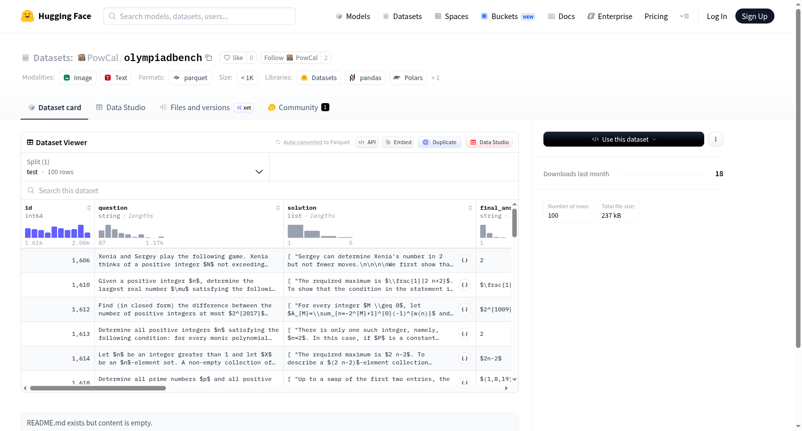Click the olympiadbench dataset title
The height and width of the screenshot is (431, 802).
[163, 58]
